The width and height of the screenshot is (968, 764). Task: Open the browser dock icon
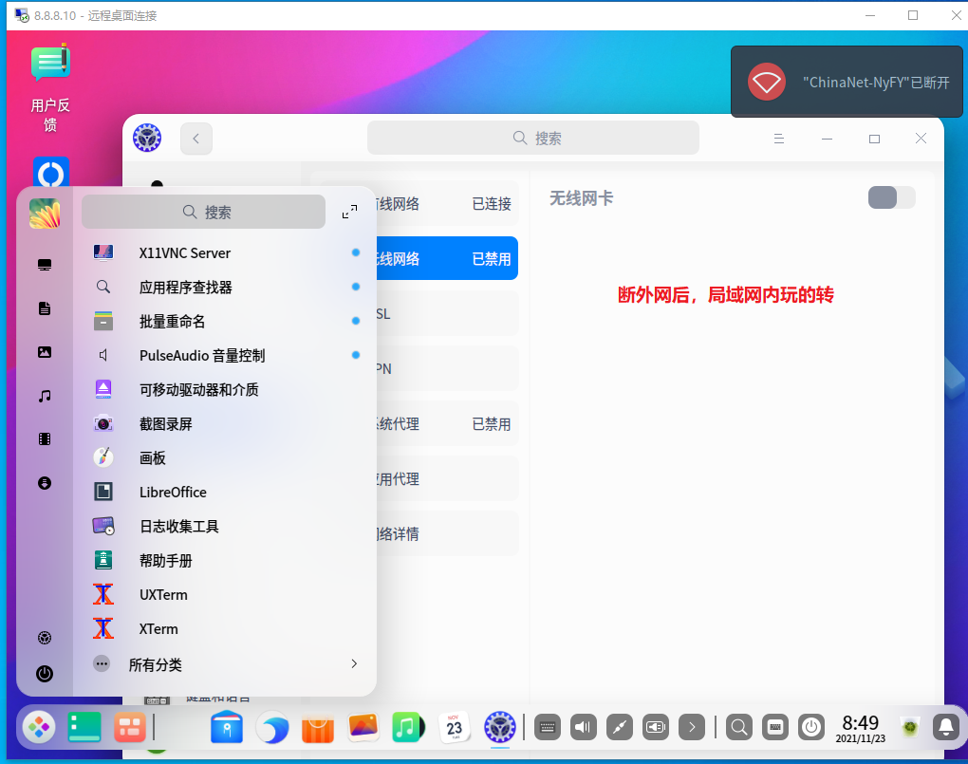coord(272,727)
